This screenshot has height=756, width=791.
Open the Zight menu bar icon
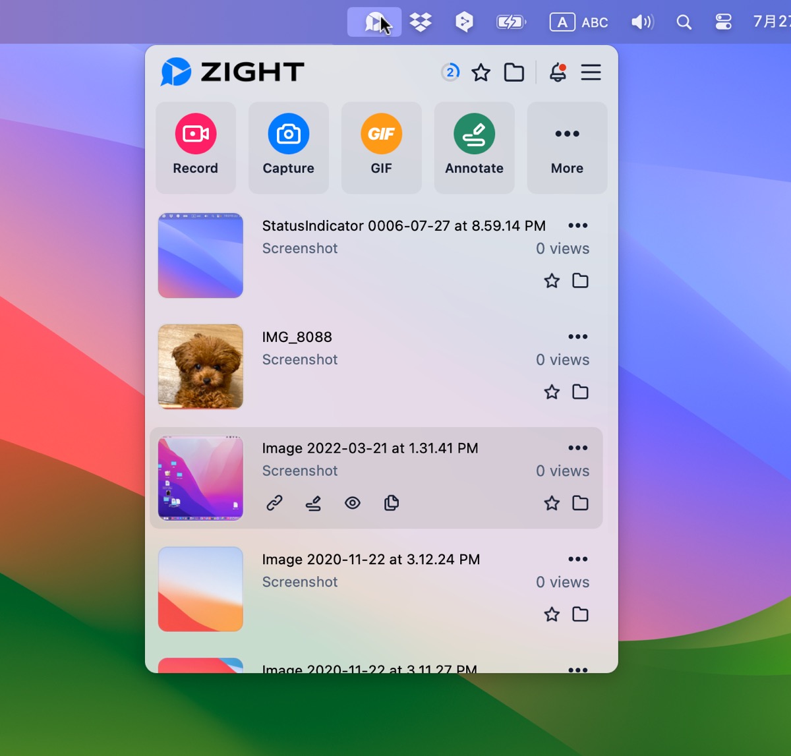click(x=374, y=21)
